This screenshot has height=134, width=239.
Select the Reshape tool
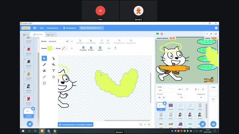tap(53, 58)
